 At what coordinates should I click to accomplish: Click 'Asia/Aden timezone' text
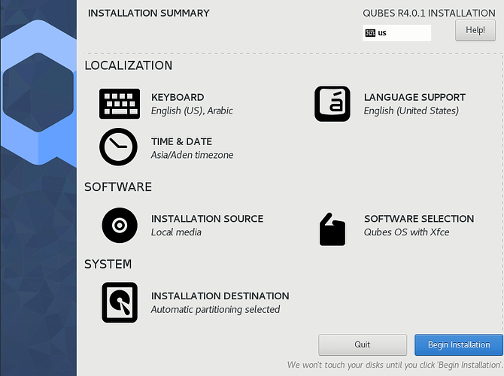click(193, 155)
